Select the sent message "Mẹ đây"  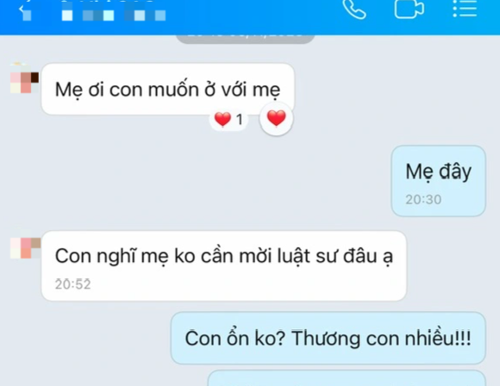tap(439, 181)
